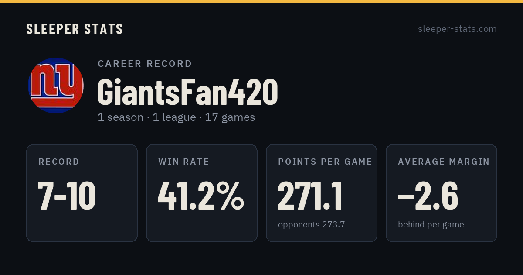The width and height of the screenshot is (523, 275).
Task: Click the season, league, games summary line
Action: (176, 117)
